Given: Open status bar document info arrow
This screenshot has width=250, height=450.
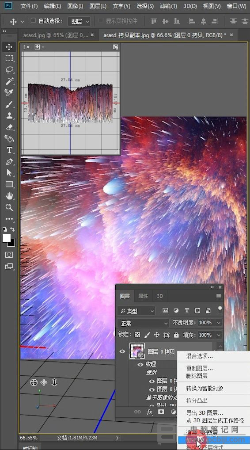Looking at the screenshot, I should click(x=117, y=438).
